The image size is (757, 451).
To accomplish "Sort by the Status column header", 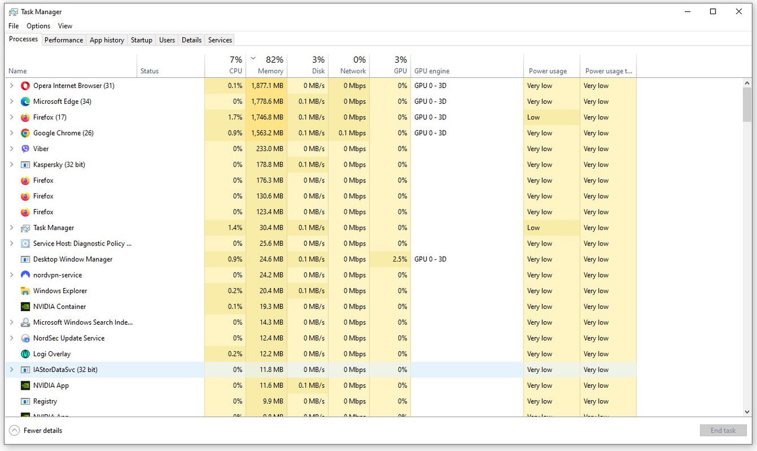I will [171, 66].
